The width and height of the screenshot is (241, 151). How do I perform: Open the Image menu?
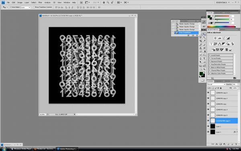tap(20, 2)
